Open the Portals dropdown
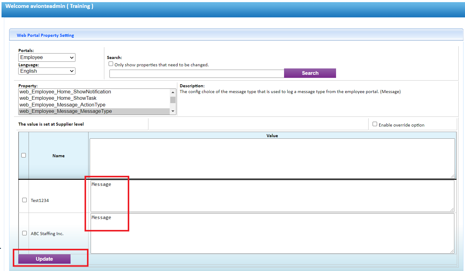This screenshot has width=465, height=271. click(x=47, y=57)
